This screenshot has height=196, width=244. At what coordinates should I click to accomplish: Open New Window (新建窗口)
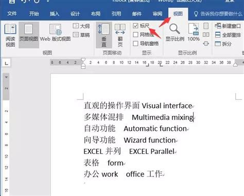228,26
